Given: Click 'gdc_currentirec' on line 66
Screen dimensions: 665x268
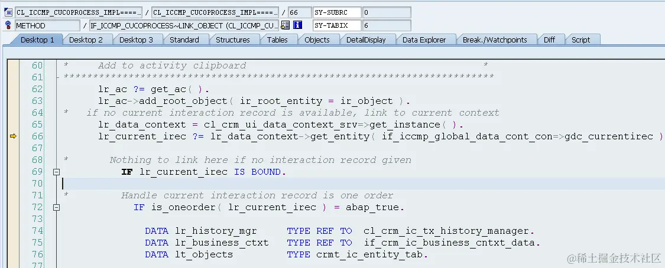Looking at the screenshot, I should (609, 136).
